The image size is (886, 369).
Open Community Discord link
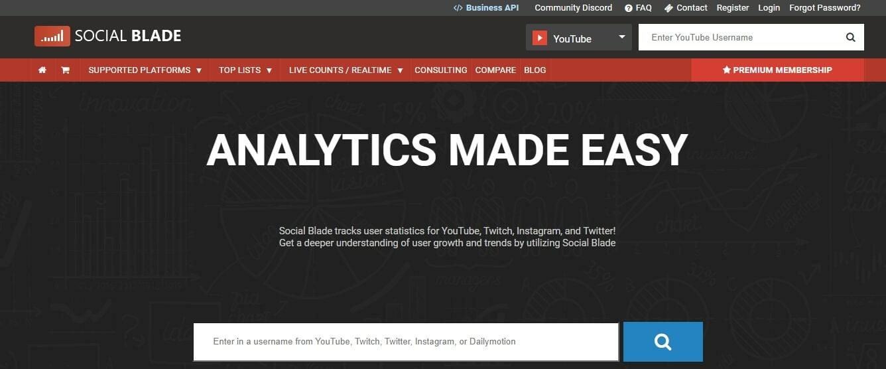574,8
